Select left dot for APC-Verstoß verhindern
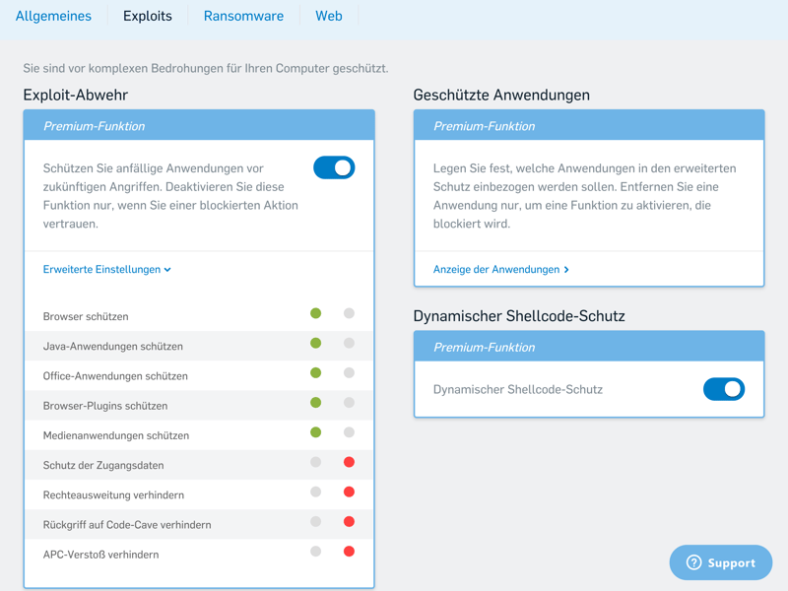 click(x=316, y=552)
